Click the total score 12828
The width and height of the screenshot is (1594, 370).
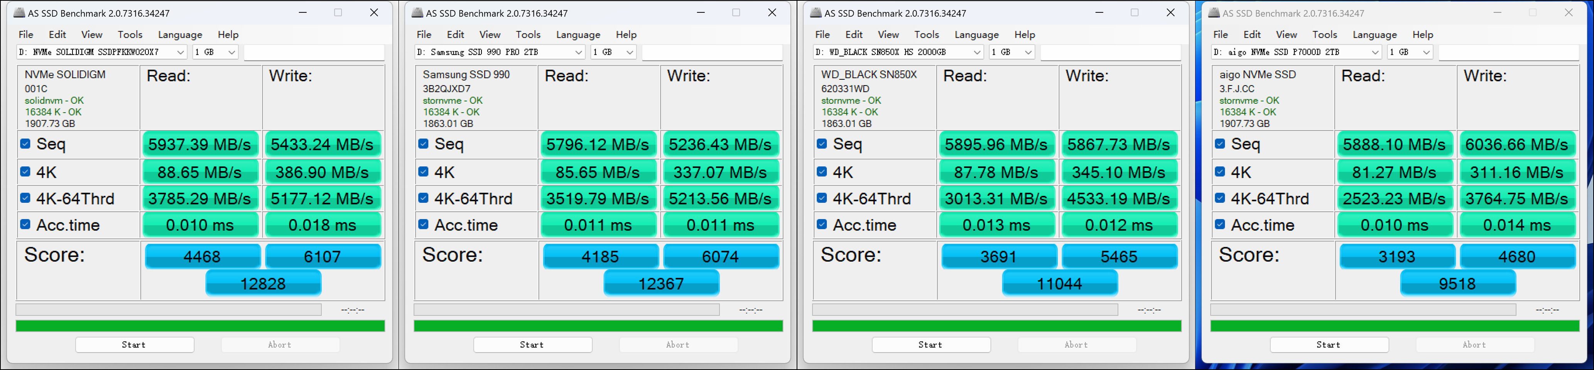pos(263,283)
